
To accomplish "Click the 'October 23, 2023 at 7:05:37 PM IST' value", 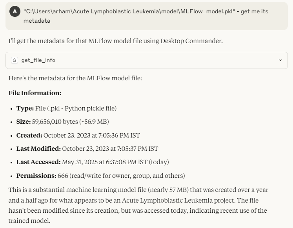I will coord(110,149).
